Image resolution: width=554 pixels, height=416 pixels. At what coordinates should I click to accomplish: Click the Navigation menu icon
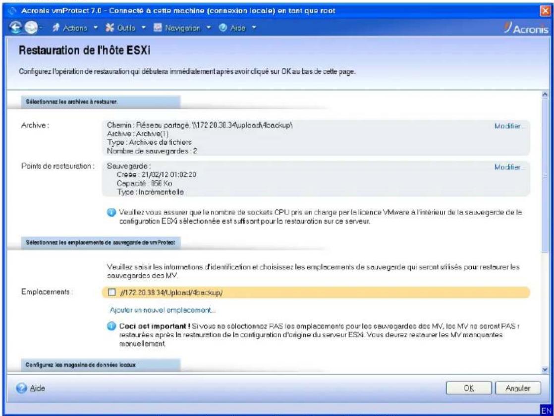pyautogui.click(x=158, y=28)
